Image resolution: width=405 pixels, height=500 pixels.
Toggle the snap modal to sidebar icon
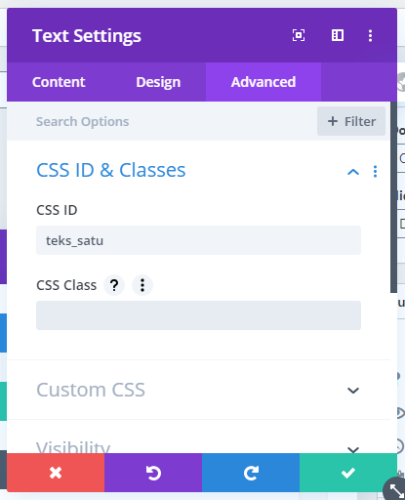pos(338,35)
